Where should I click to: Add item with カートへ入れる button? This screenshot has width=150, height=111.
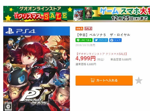104,80
